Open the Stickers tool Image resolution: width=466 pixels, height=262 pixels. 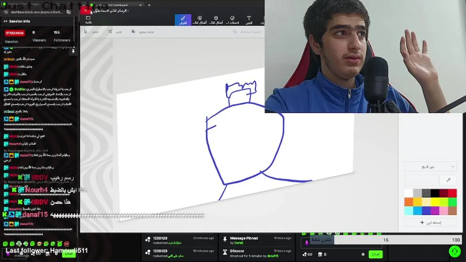[232, 20]
